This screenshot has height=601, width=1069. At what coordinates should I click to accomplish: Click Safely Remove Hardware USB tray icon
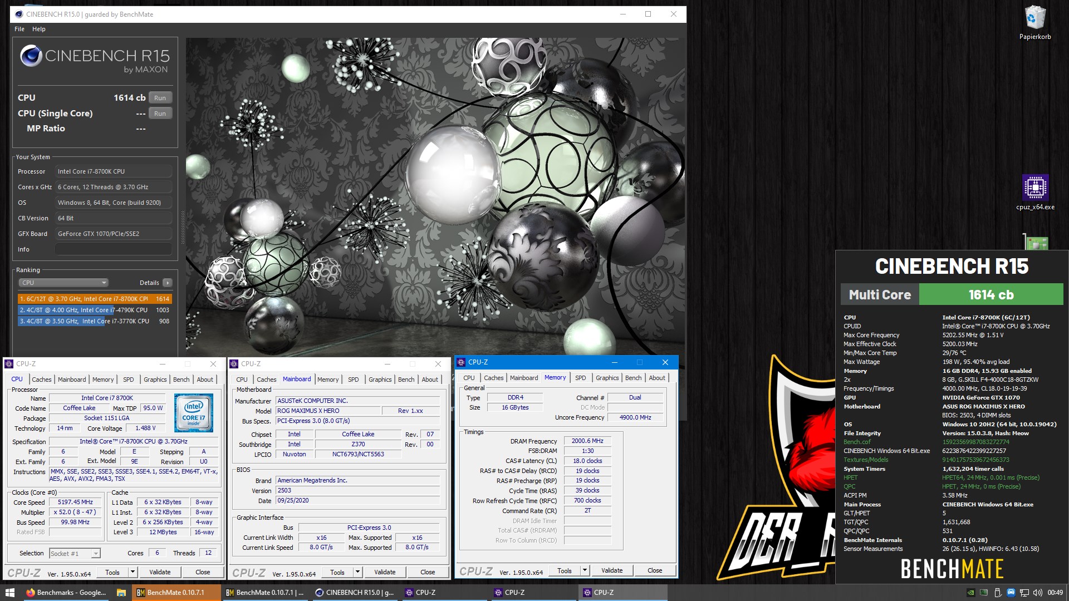point(998,593)
